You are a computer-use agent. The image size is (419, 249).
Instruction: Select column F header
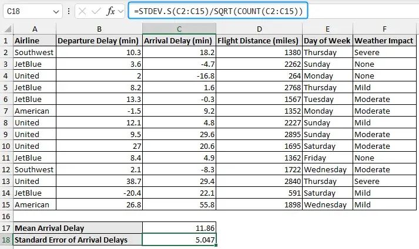[x=384, y=29]
